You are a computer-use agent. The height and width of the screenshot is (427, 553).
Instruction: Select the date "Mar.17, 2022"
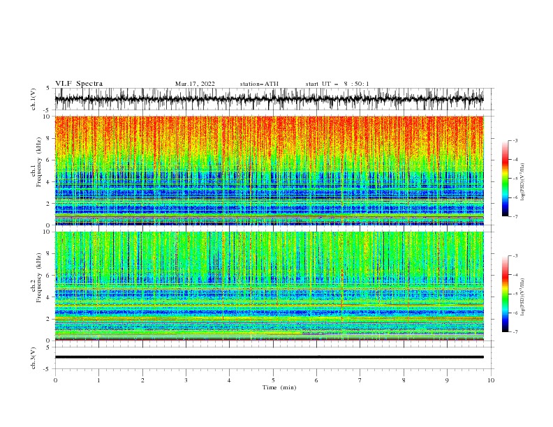195,84
